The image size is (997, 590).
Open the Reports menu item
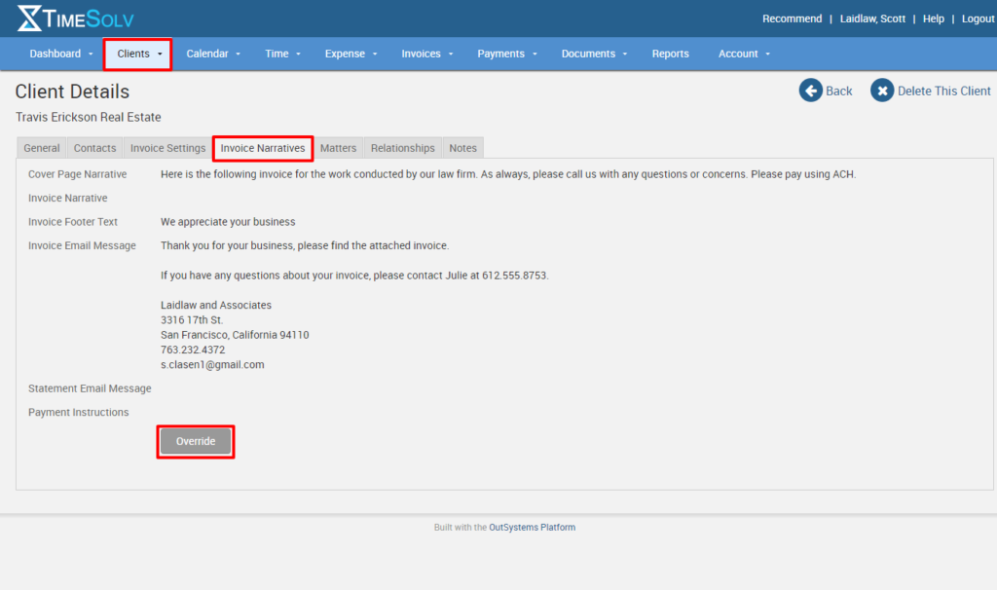[670, 54]
